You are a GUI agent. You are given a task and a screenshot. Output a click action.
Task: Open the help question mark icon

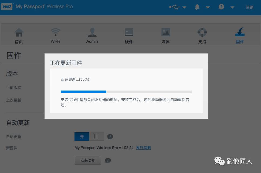pyautogui.click(x=221, y=7)
